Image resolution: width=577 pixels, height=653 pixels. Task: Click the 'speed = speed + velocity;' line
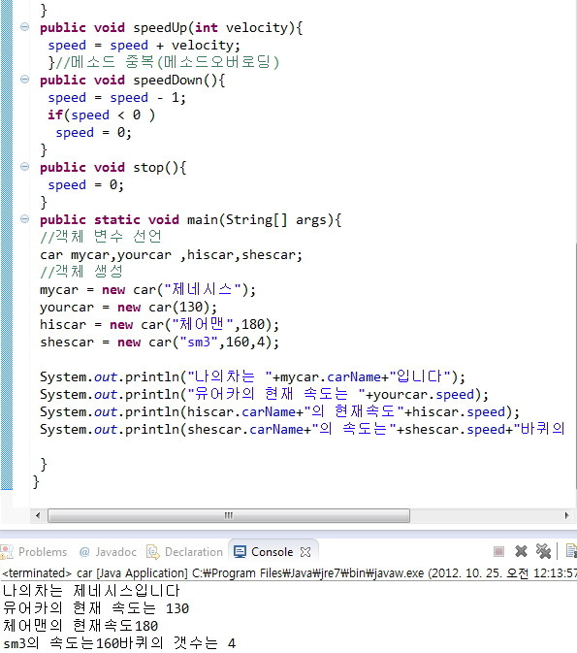pyautogui.click(x=144, y=45)
